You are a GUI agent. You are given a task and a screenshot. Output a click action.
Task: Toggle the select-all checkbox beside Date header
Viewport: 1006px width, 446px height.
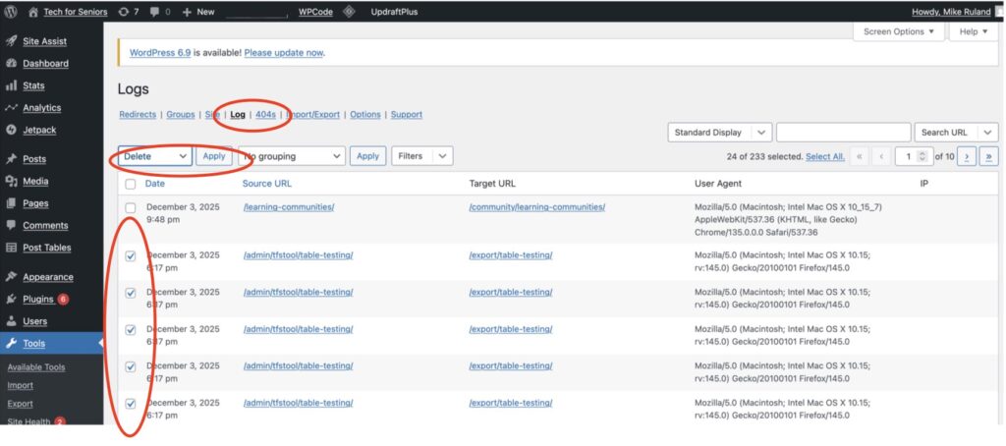pyautogui.click(x=131, y=184)
